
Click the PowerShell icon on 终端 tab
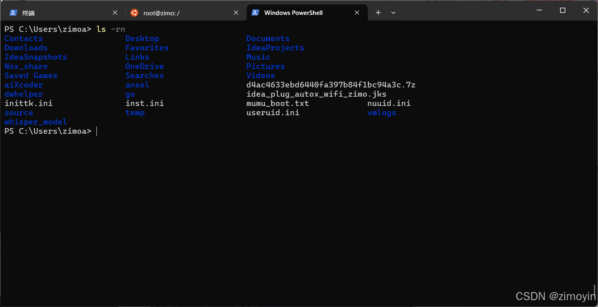pos(13,13)
